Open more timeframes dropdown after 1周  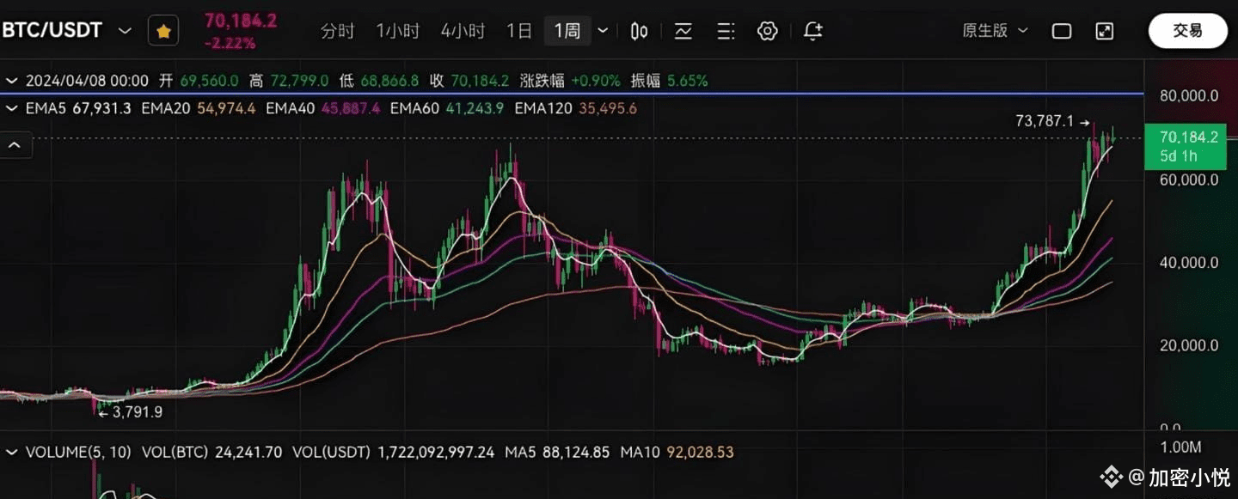tap(604, 31)
